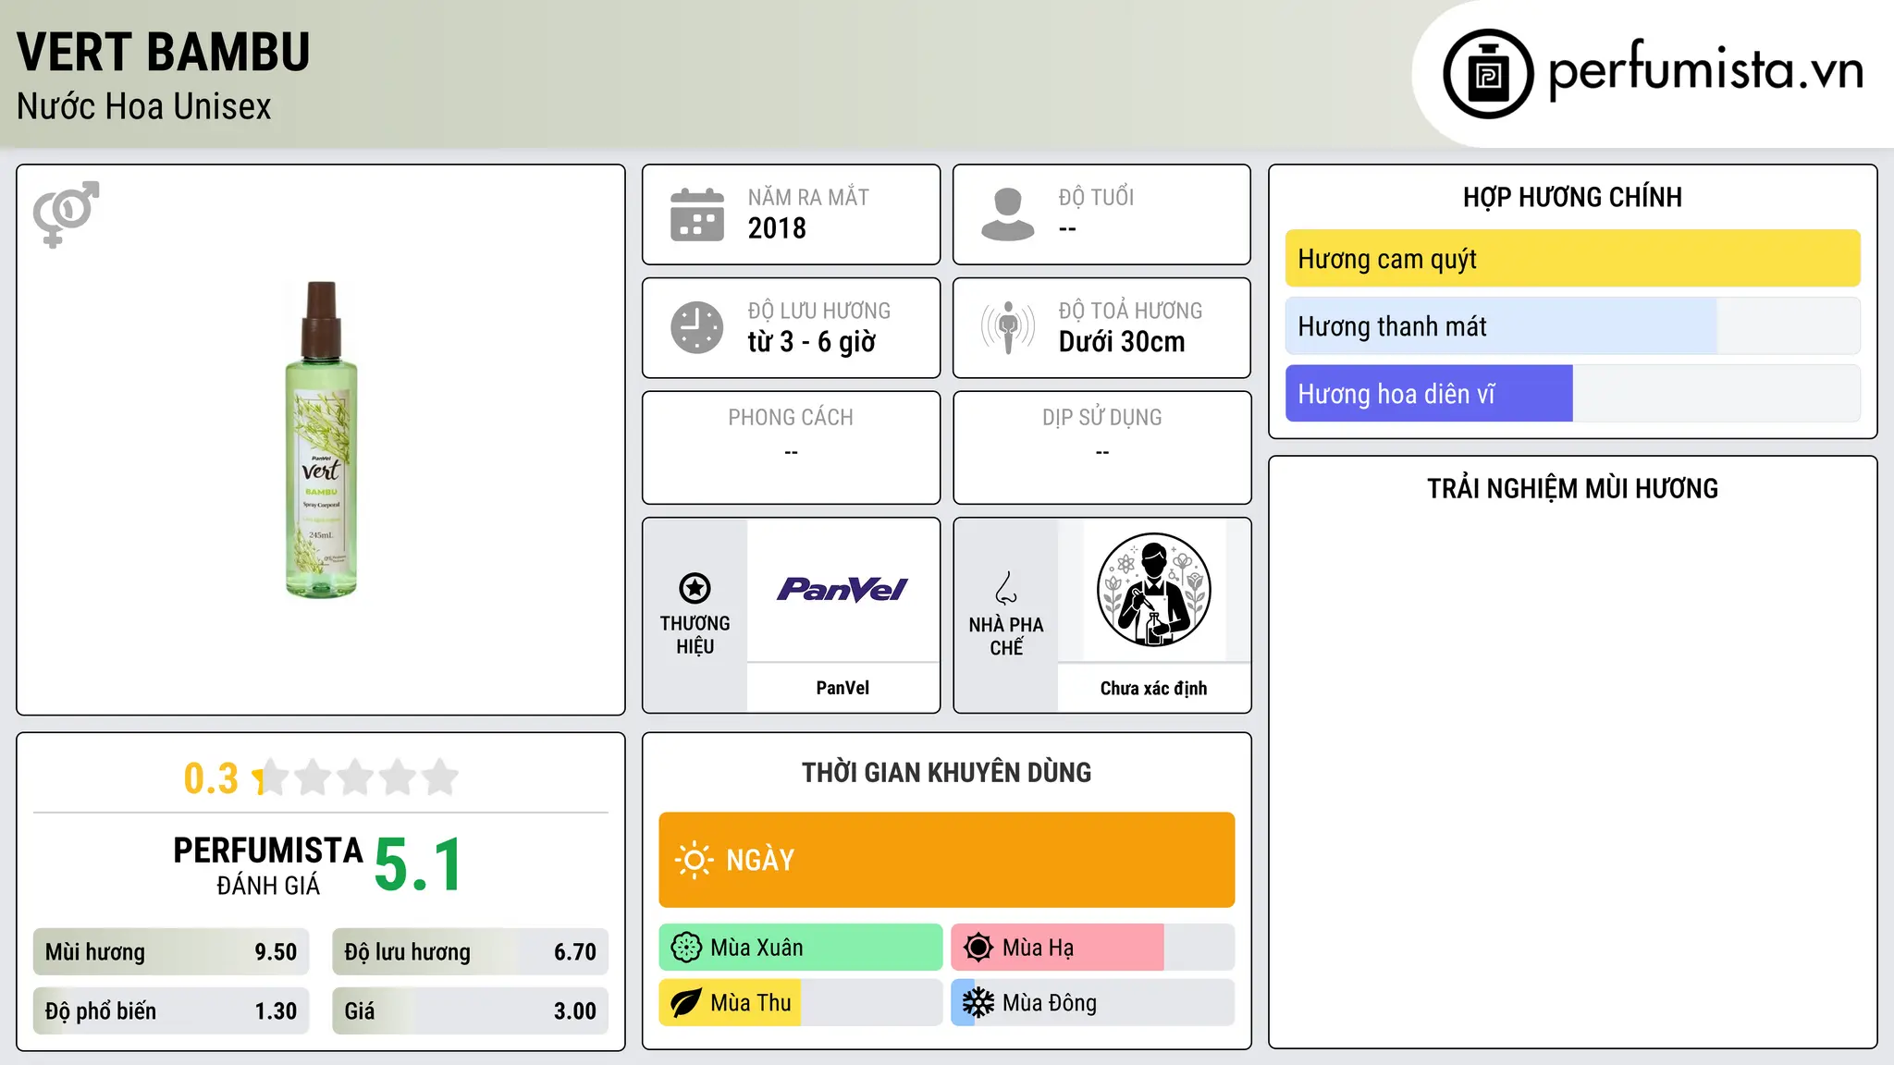Image resolution: width=1894 pixels, height=1065 pixels.
Task: Click the Mùa Thu season bar
Action: click(x=800, y=1003)
